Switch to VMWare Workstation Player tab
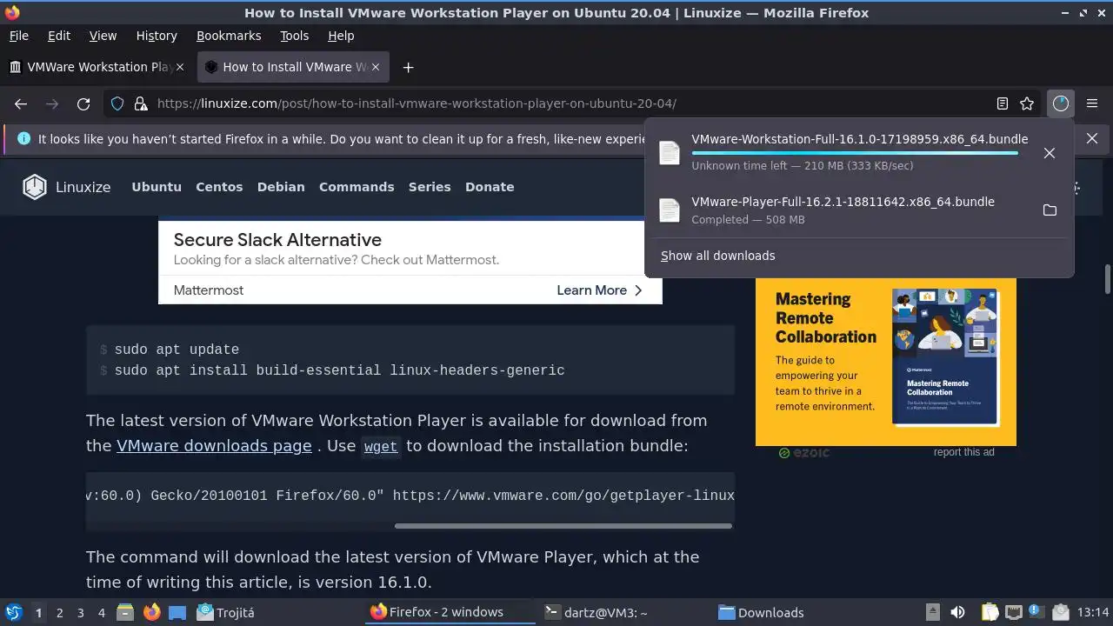The width and height of the screenshot is (1113, 626). (x=97, y=67)
